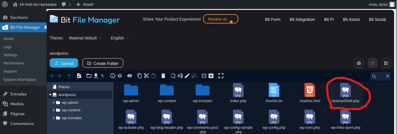Click the forward arrow in file toolbar
The height and width of the screenshot is (134, 397).
[x=59, y=76]
